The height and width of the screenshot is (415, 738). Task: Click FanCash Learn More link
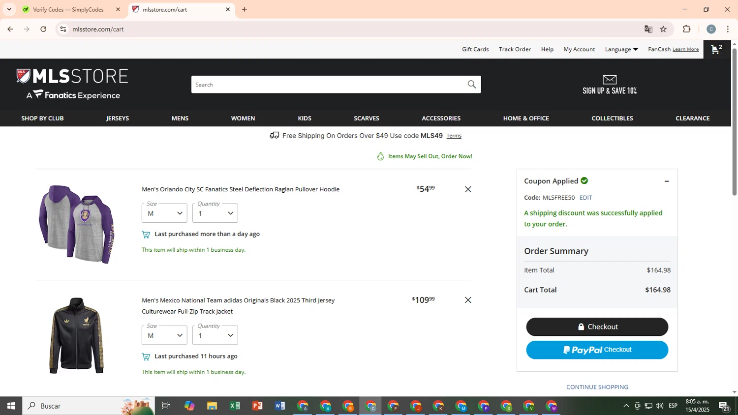click(x=686, y=49)
